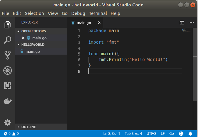The image size is (198, 137).
Task: Click 'main' after package on line 1
Action: [114, 31]
